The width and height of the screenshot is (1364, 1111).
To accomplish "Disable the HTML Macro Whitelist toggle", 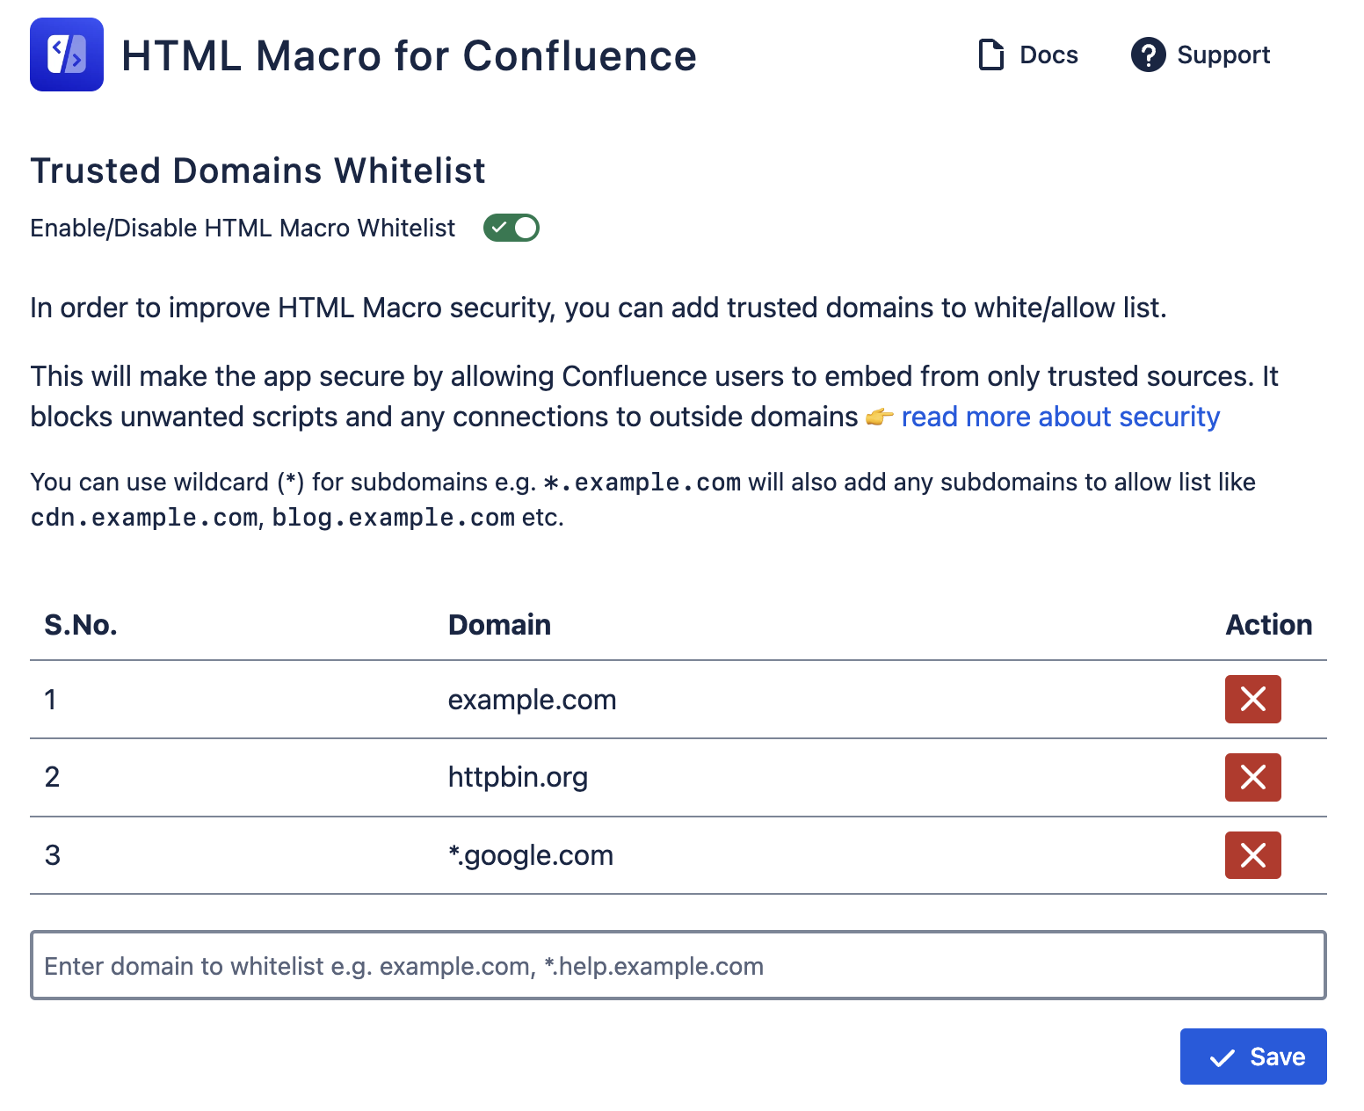I will [511, 228].
